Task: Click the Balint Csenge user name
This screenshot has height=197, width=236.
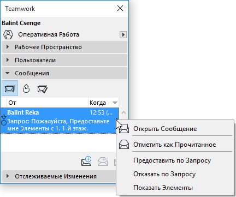Action: (21, 23)
